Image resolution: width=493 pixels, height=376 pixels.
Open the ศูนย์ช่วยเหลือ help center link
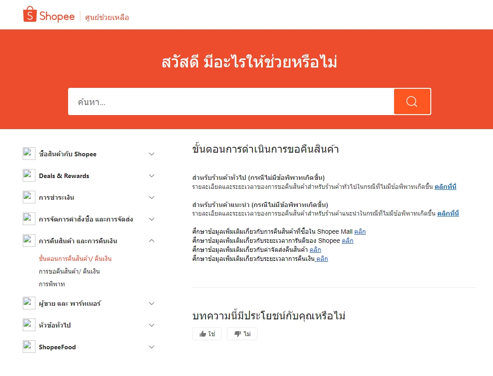107,17
